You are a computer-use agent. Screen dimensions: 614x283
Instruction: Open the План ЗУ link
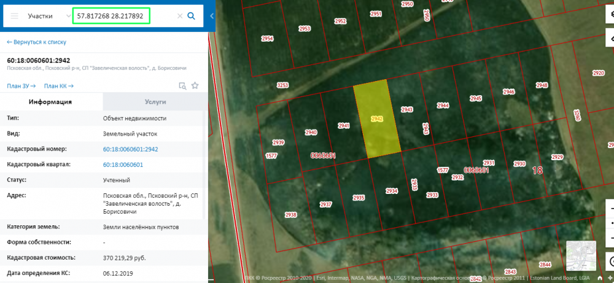click(21, 86)
